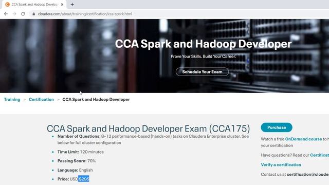This screenshot has height=185, width=329.
Task: Open the Certification FAQ link after 'Read our'
Action: pos(320,155)
